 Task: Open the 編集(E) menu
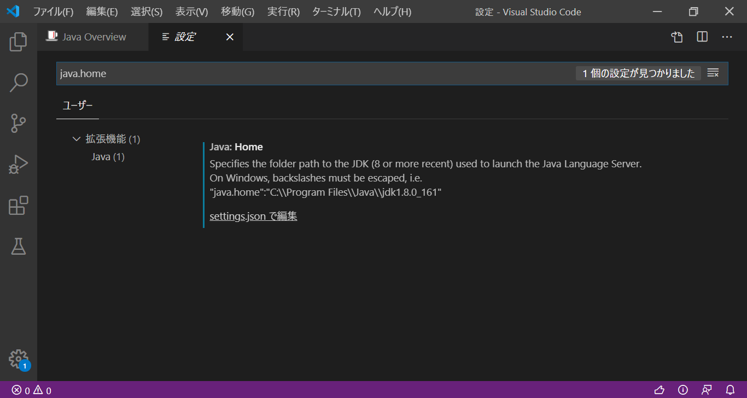(x=102, y=11)
